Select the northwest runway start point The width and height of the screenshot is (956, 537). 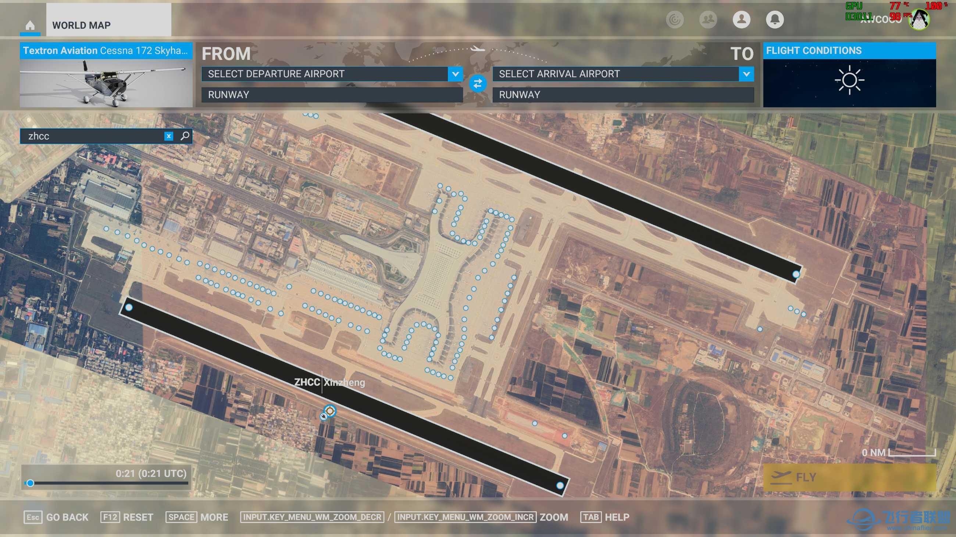(129, 307)
